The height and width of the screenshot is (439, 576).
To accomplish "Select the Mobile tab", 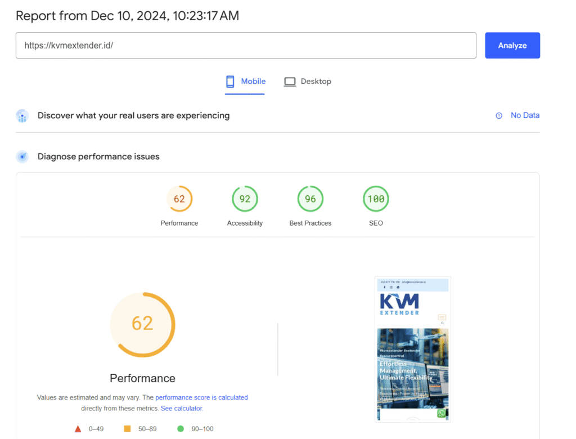I will click(246, 81).
